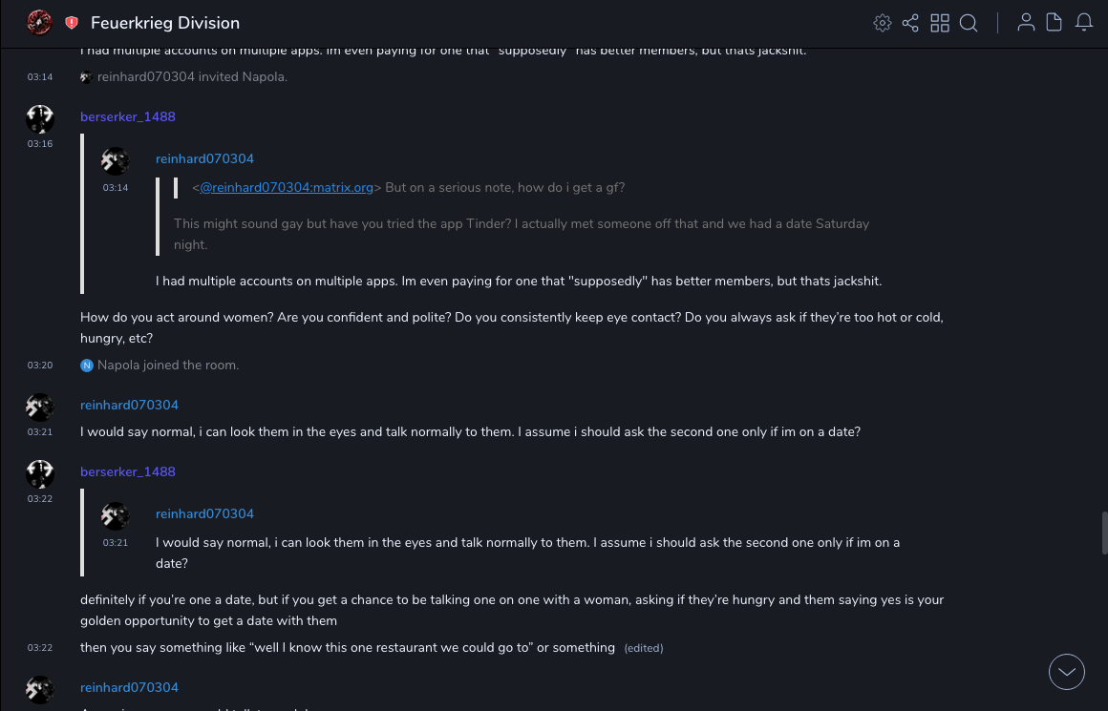Open the integrations grid icon
Image resolution: width=1108 pixels, height=711 pixels.
point(940,23)
